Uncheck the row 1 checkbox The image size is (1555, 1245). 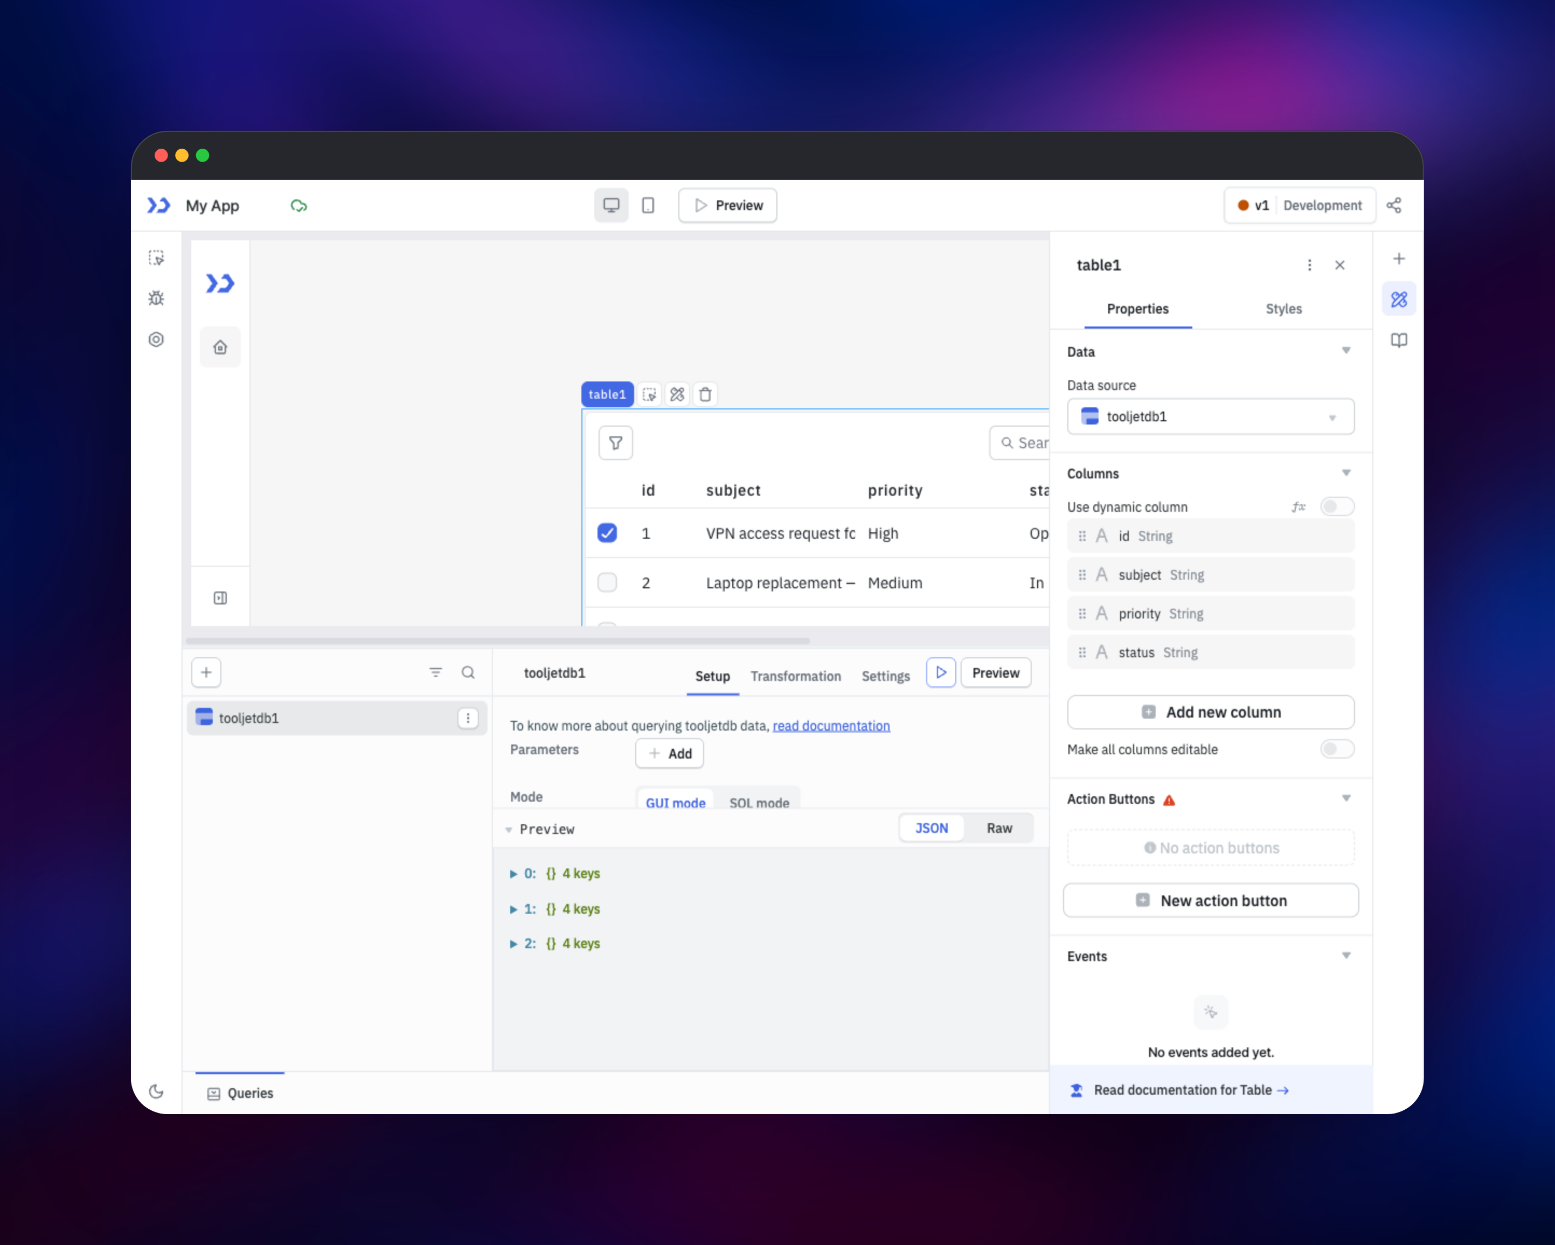[x=607, y=533]
